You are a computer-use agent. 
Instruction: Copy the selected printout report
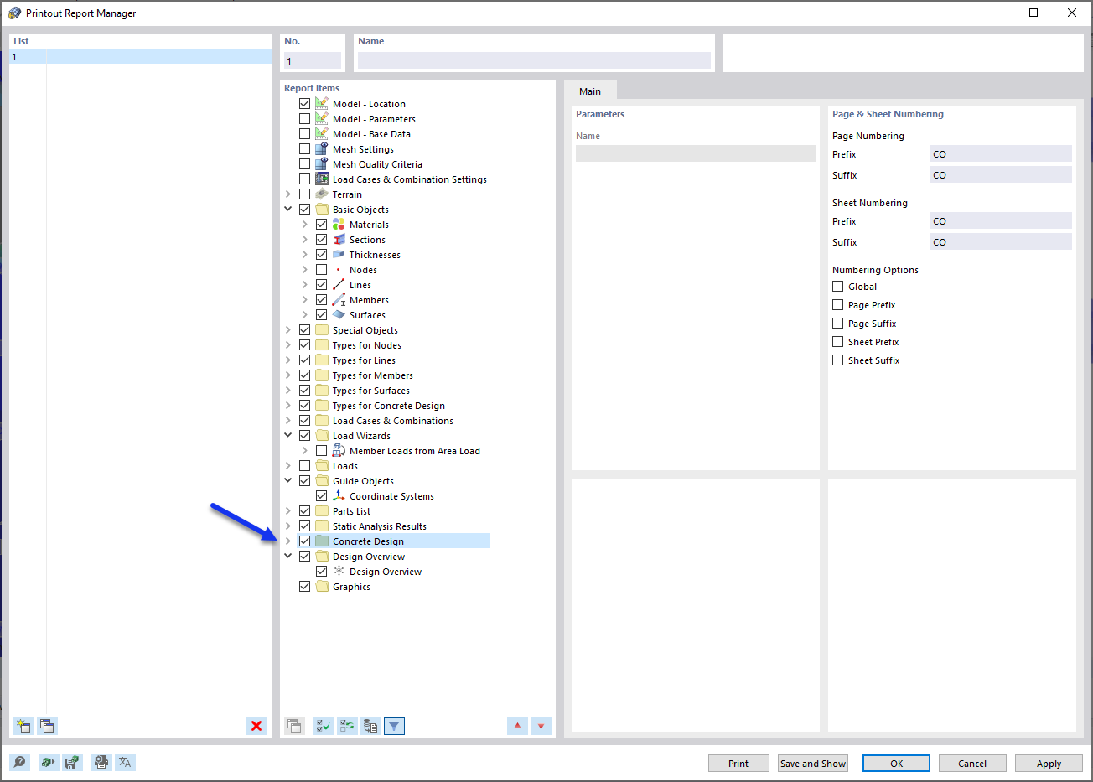[47, 726]
